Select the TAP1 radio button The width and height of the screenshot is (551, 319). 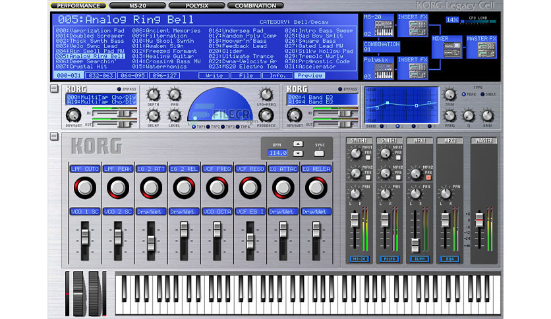point(194,127)
